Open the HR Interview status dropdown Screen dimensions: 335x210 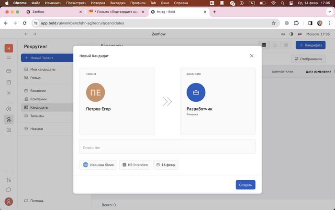coord(135,165)
